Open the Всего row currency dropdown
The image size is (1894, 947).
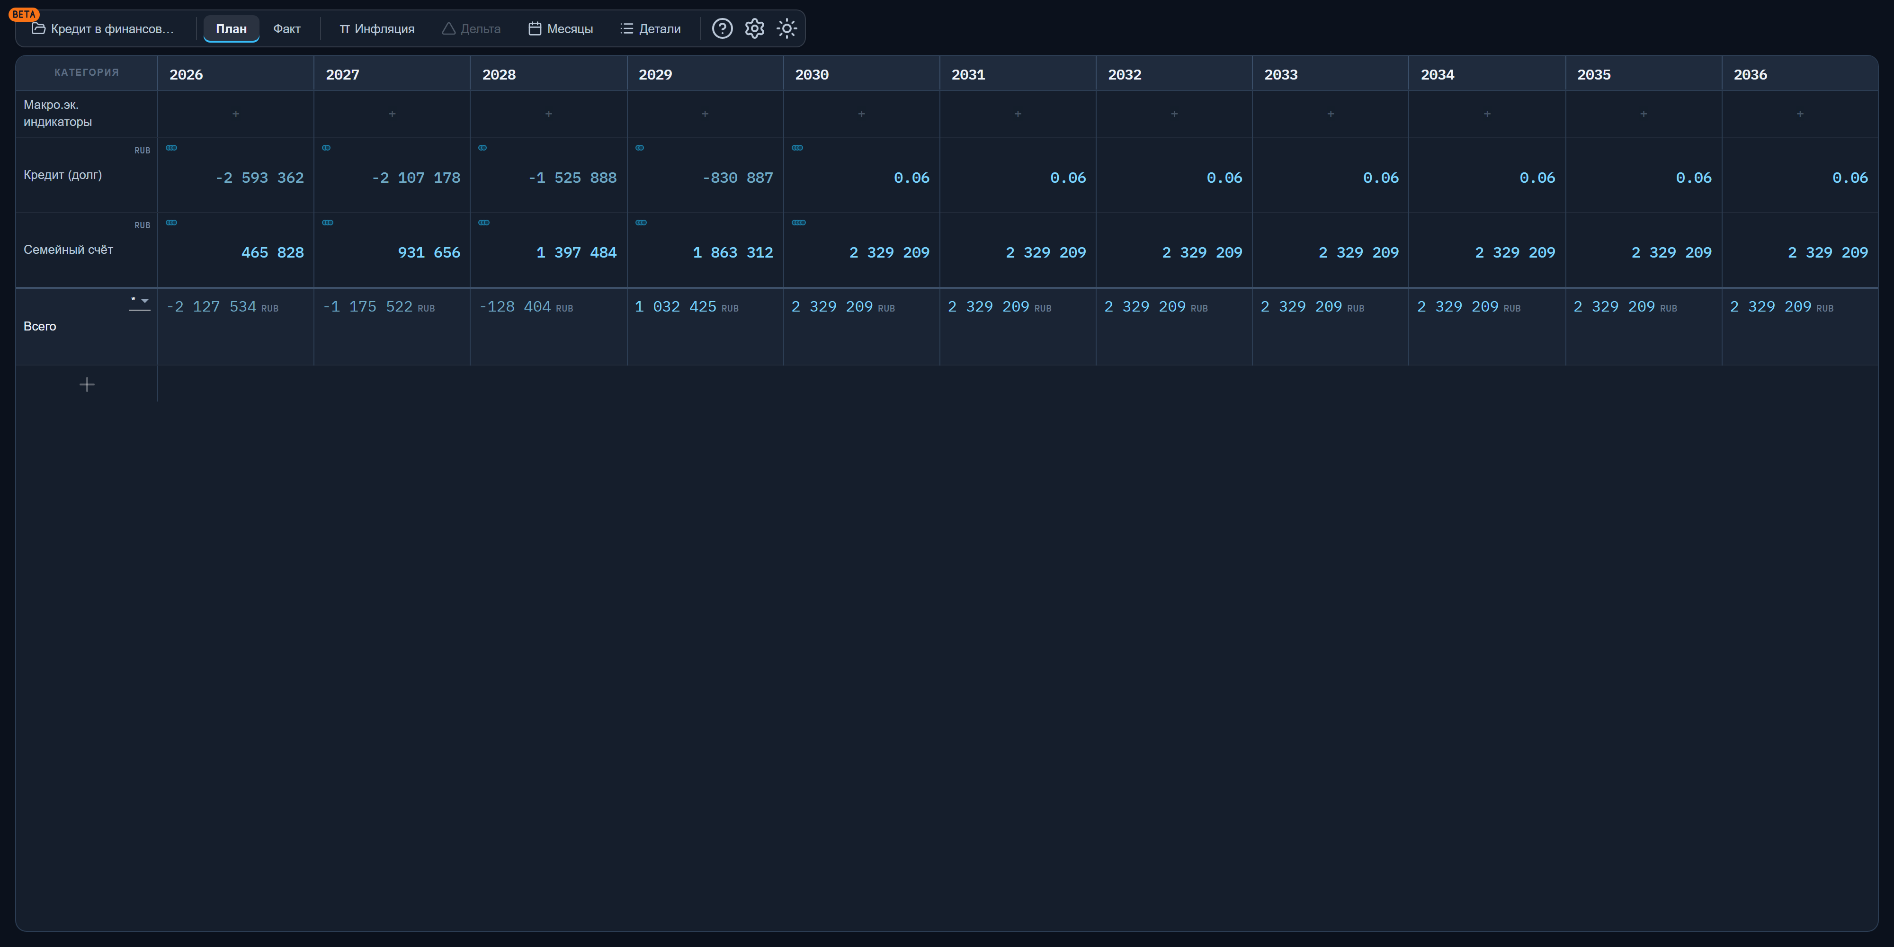[140, 302]
